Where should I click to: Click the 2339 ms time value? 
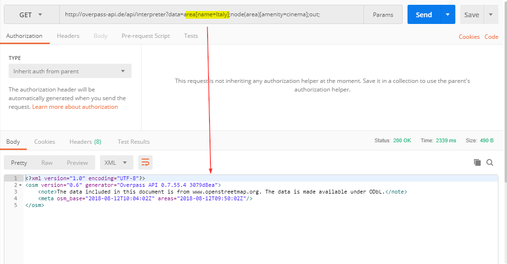click(446, 140)
